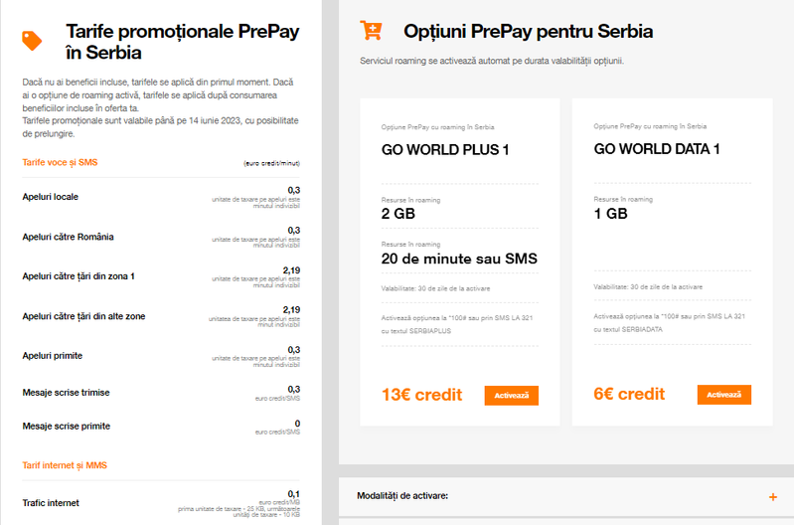This screenshot has width=794, height=525.
Task: Click the 13€ credit price
Action: [x=421, y=395]
